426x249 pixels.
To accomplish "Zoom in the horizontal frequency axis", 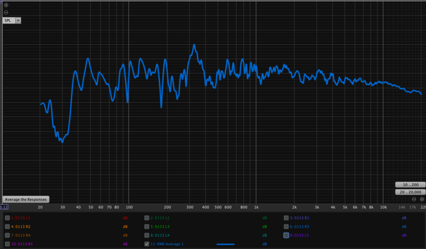I will tap(421, 199).
